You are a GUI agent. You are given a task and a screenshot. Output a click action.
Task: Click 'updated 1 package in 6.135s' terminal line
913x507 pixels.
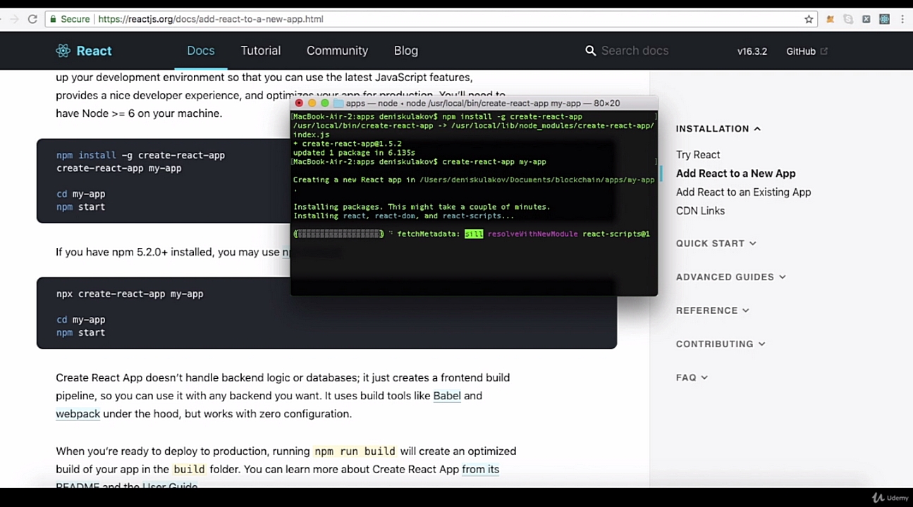(x=354, y=153)
